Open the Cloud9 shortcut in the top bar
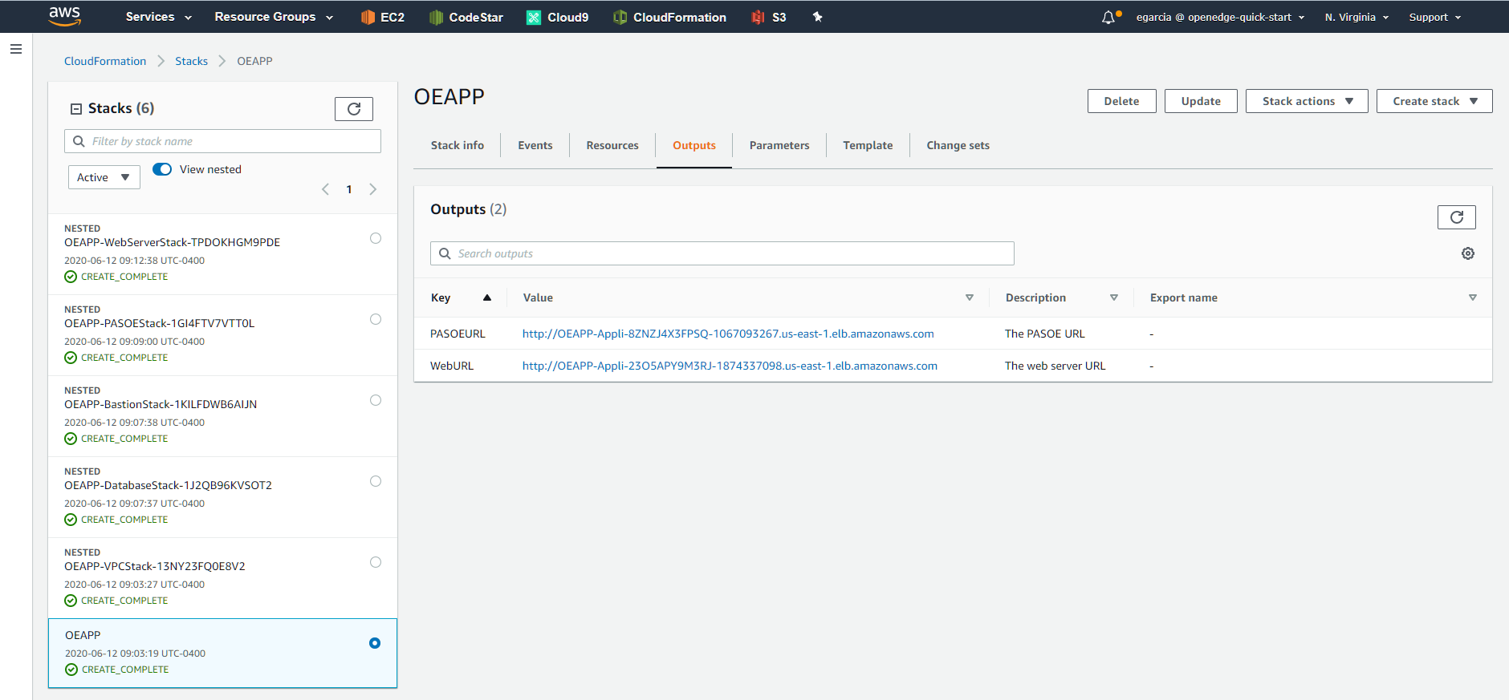This screenshot has width=1509, height=700. pos(557,17)
